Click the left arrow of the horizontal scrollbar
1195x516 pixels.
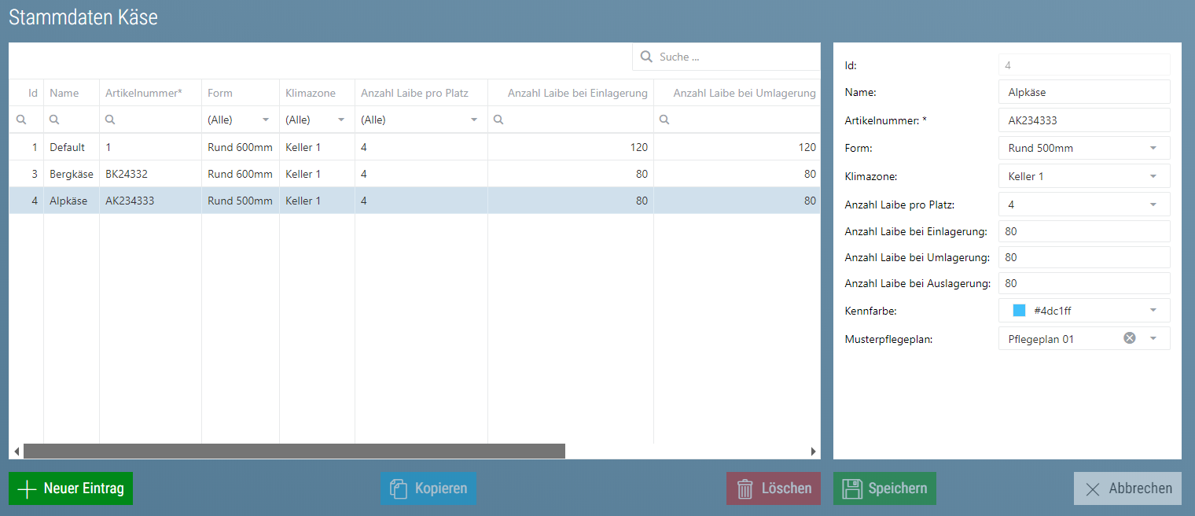coord(17,451)
